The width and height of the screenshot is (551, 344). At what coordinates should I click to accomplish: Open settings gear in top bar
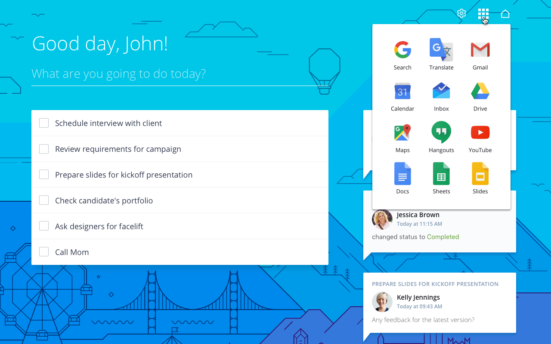pyautogui.click(x=461, y=14)
